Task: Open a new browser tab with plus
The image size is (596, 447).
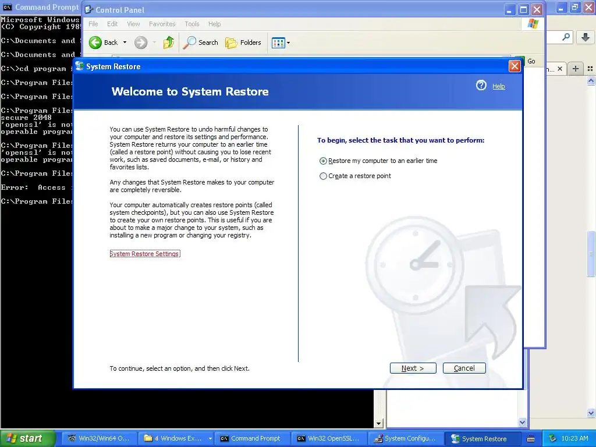Action: click(x=576, y=69)
